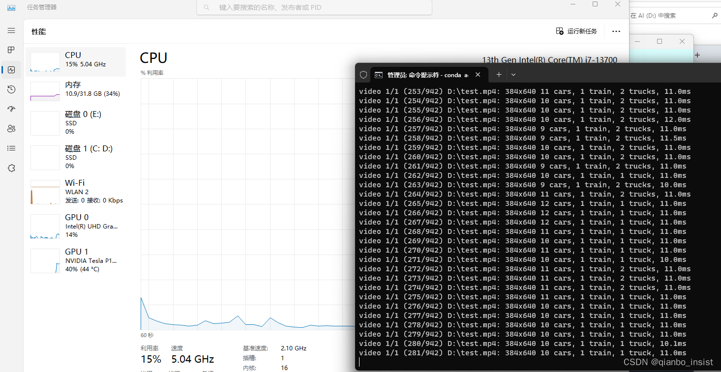Select the Memory performance entry
This screenshot has height=372, width=721.
point(76,91)
